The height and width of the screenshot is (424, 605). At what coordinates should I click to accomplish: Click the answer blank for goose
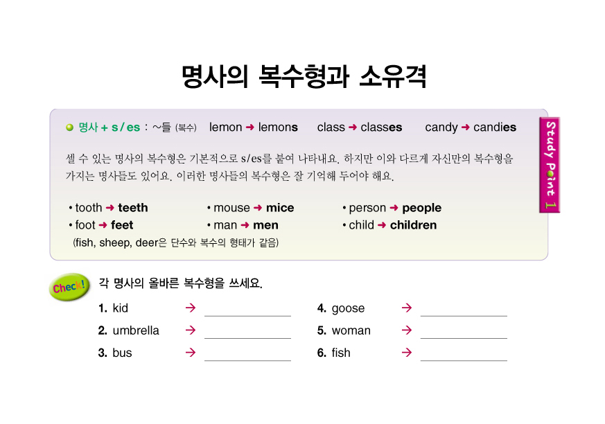(464, 310)
